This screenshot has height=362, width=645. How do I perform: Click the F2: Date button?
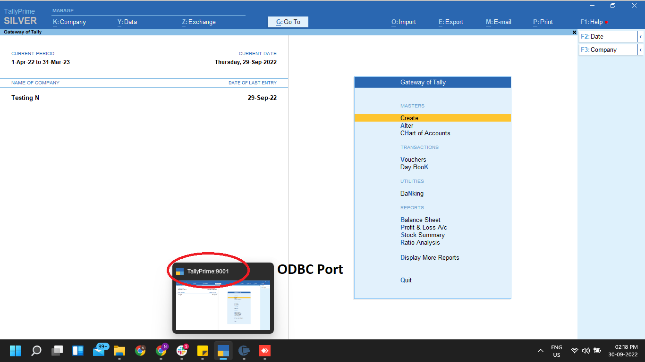608,36
